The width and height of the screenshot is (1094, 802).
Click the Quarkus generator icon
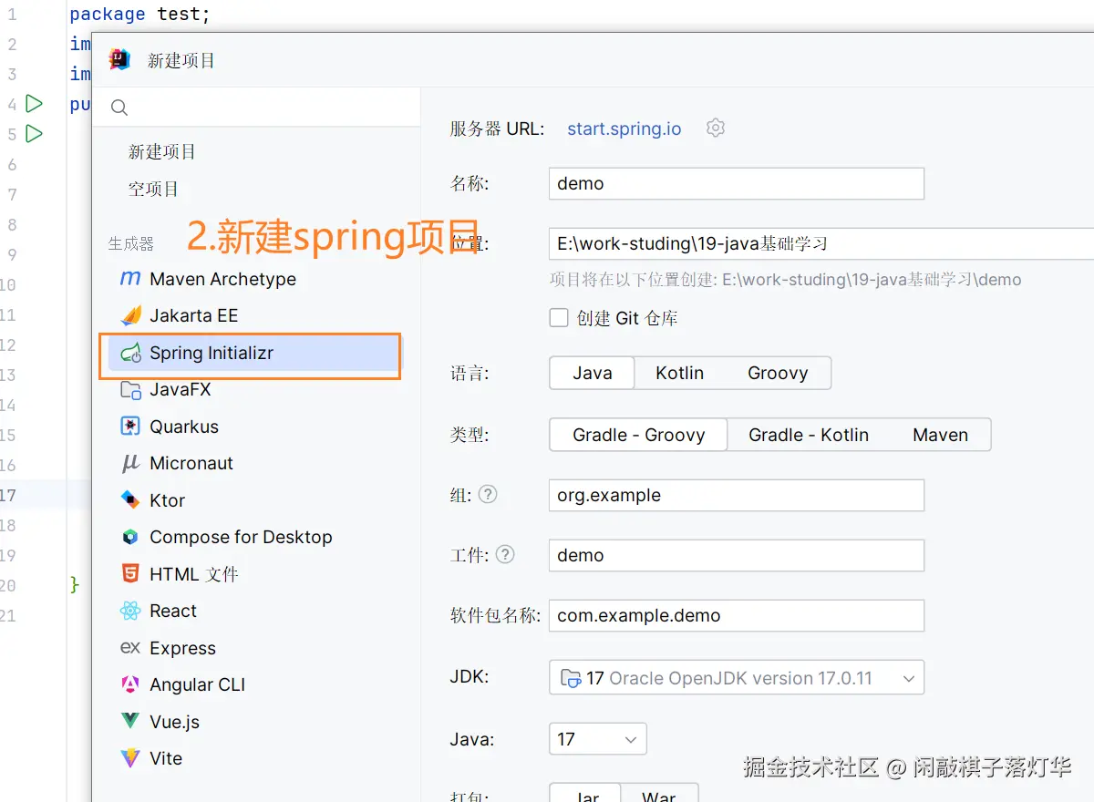131,427
